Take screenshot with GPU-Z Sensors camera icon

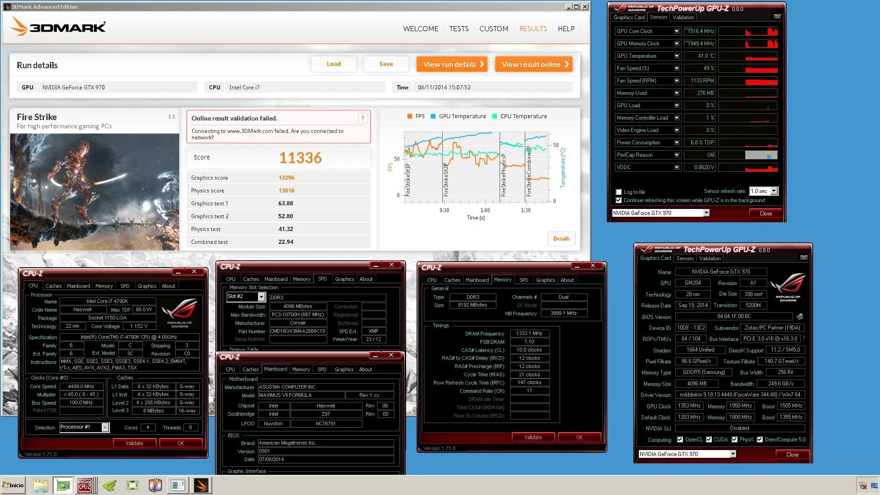point(777,16)
